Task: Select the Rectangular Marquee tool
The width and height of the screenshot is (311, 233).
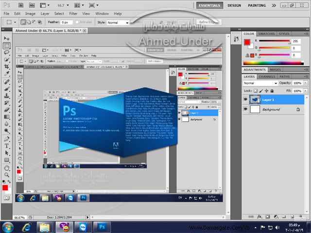Action: point(6,46)
